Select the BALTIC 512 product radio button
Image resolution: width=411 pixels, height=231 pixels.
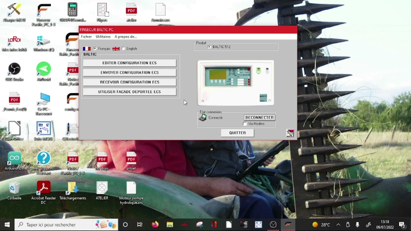pos(209,47)
